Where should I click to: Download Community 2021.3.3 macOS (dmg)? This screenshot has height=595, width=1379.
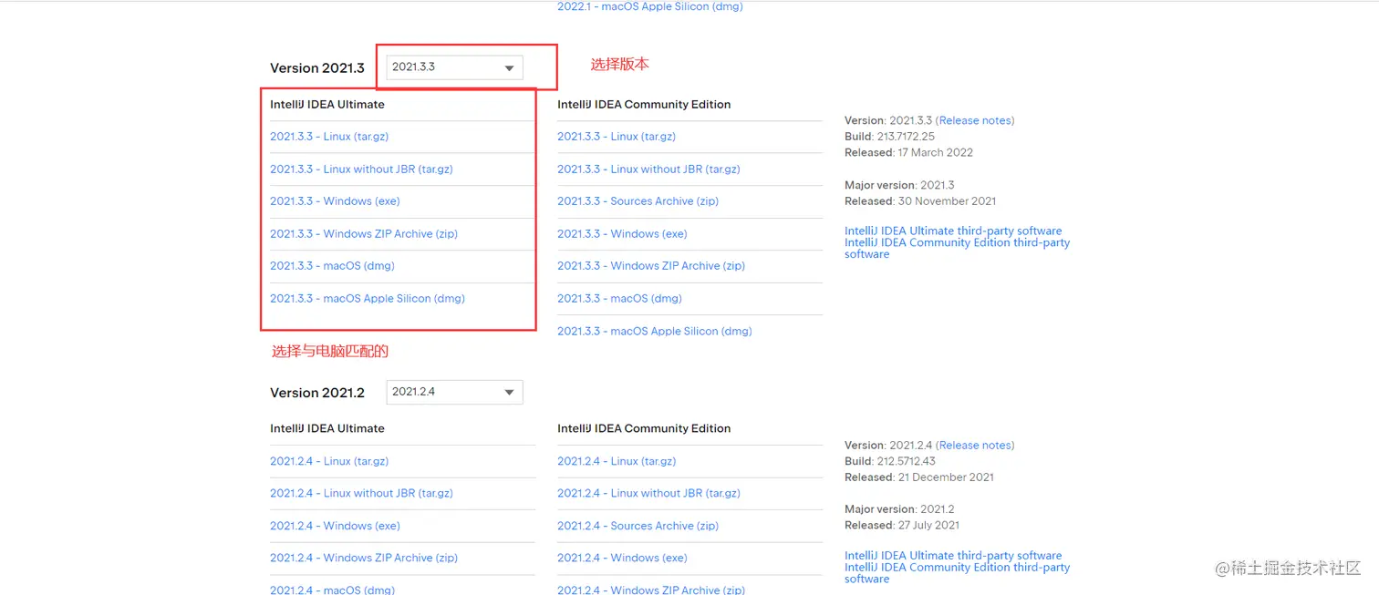pos(619,299)
